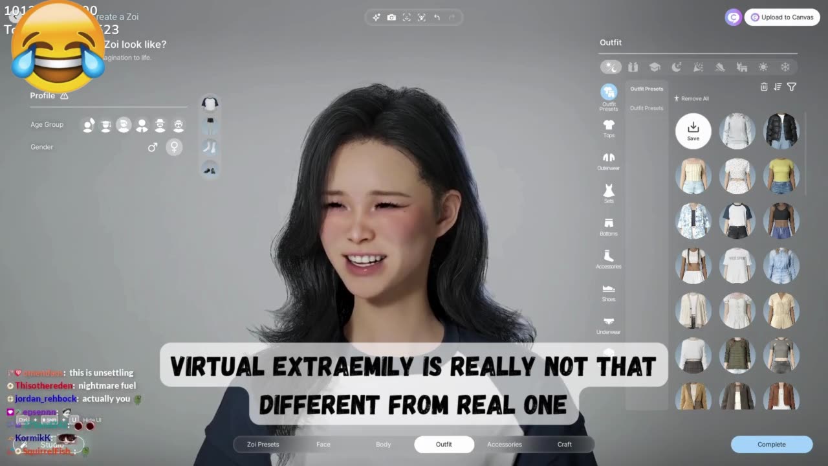828x466 pixels.
Task: Click Remove All clothing
Action: [692, 98]
